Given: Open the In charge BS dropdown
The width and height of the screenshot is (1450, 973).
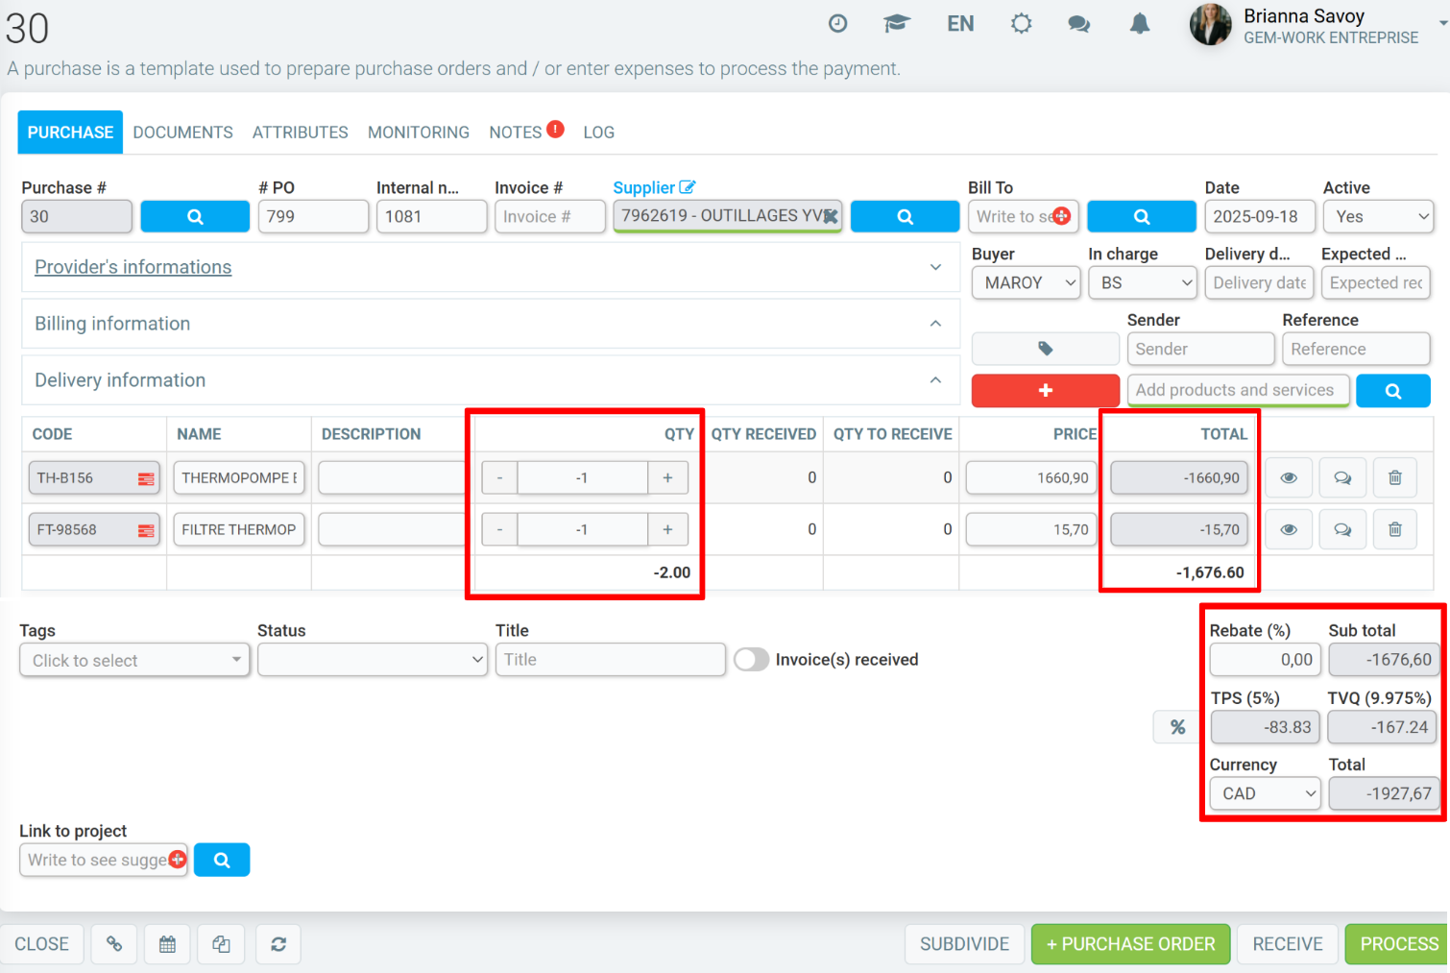Looking at the screenshot, I should pyautogui.click(x=1143, y=282).
